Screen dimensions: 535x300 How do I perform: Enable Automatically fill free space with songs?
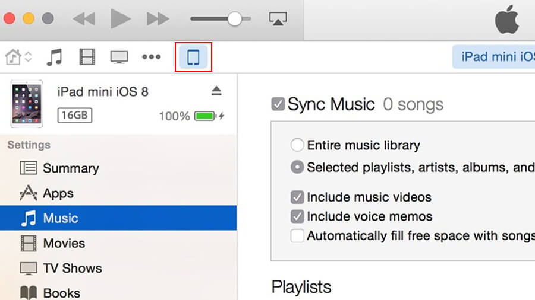297,236
